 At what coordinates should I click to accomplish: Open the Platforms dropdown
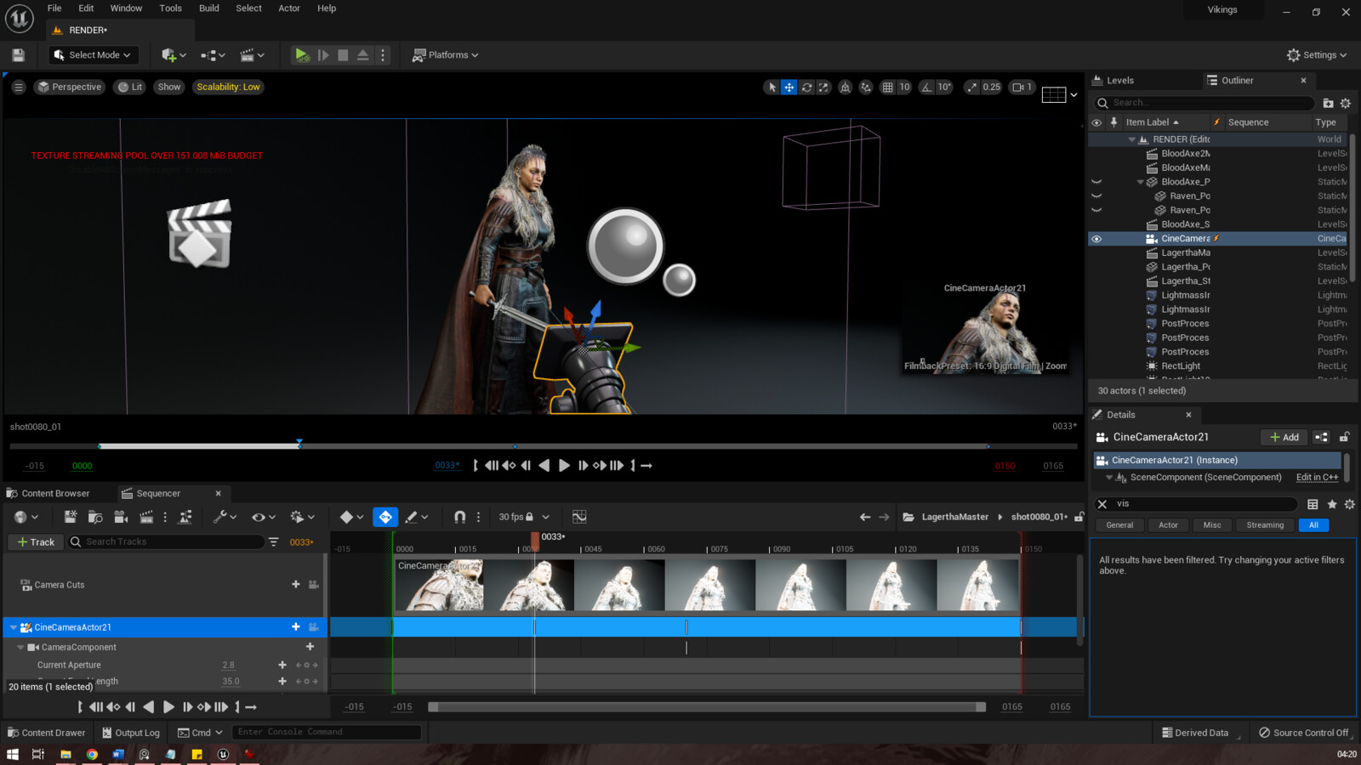click(445, 55)
